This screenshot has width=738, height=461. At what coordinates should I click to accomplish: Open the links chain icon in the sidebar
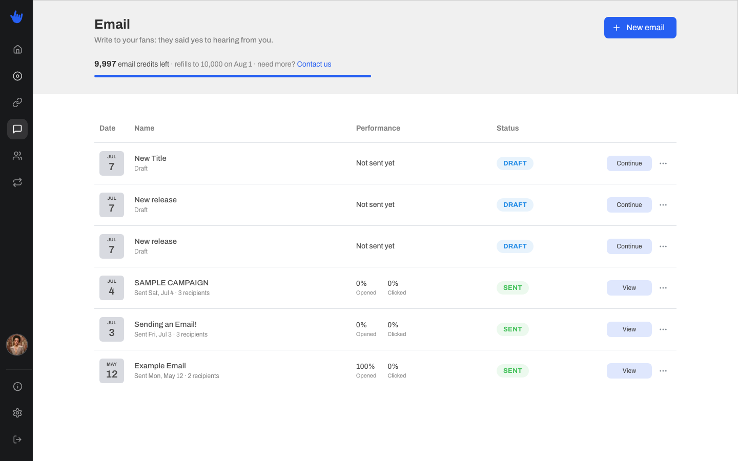(x=17, y=102)
